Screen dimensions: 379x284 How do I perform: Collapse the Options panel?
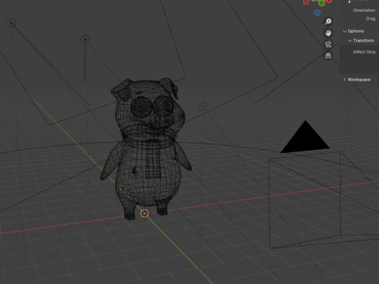tap(354, 31)
